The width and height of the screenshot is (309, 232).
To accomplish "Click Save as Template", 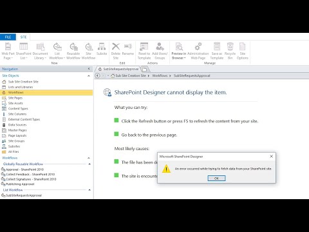I will tap(217, 51).
